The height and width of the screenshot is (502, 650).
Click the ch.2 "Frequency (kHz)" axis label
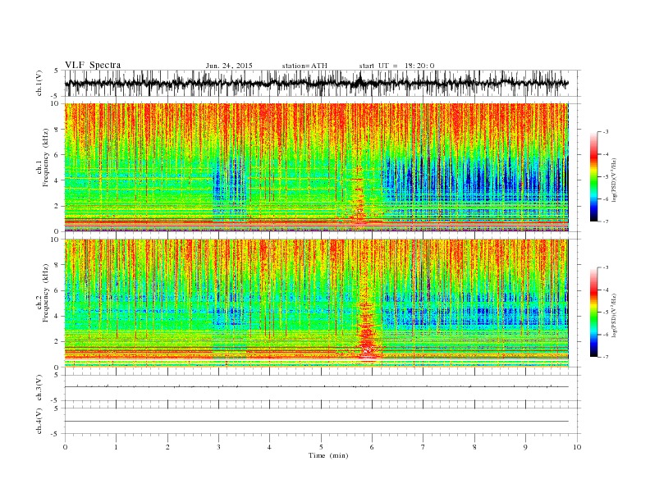pyautogui.click(x=45, y=293)
